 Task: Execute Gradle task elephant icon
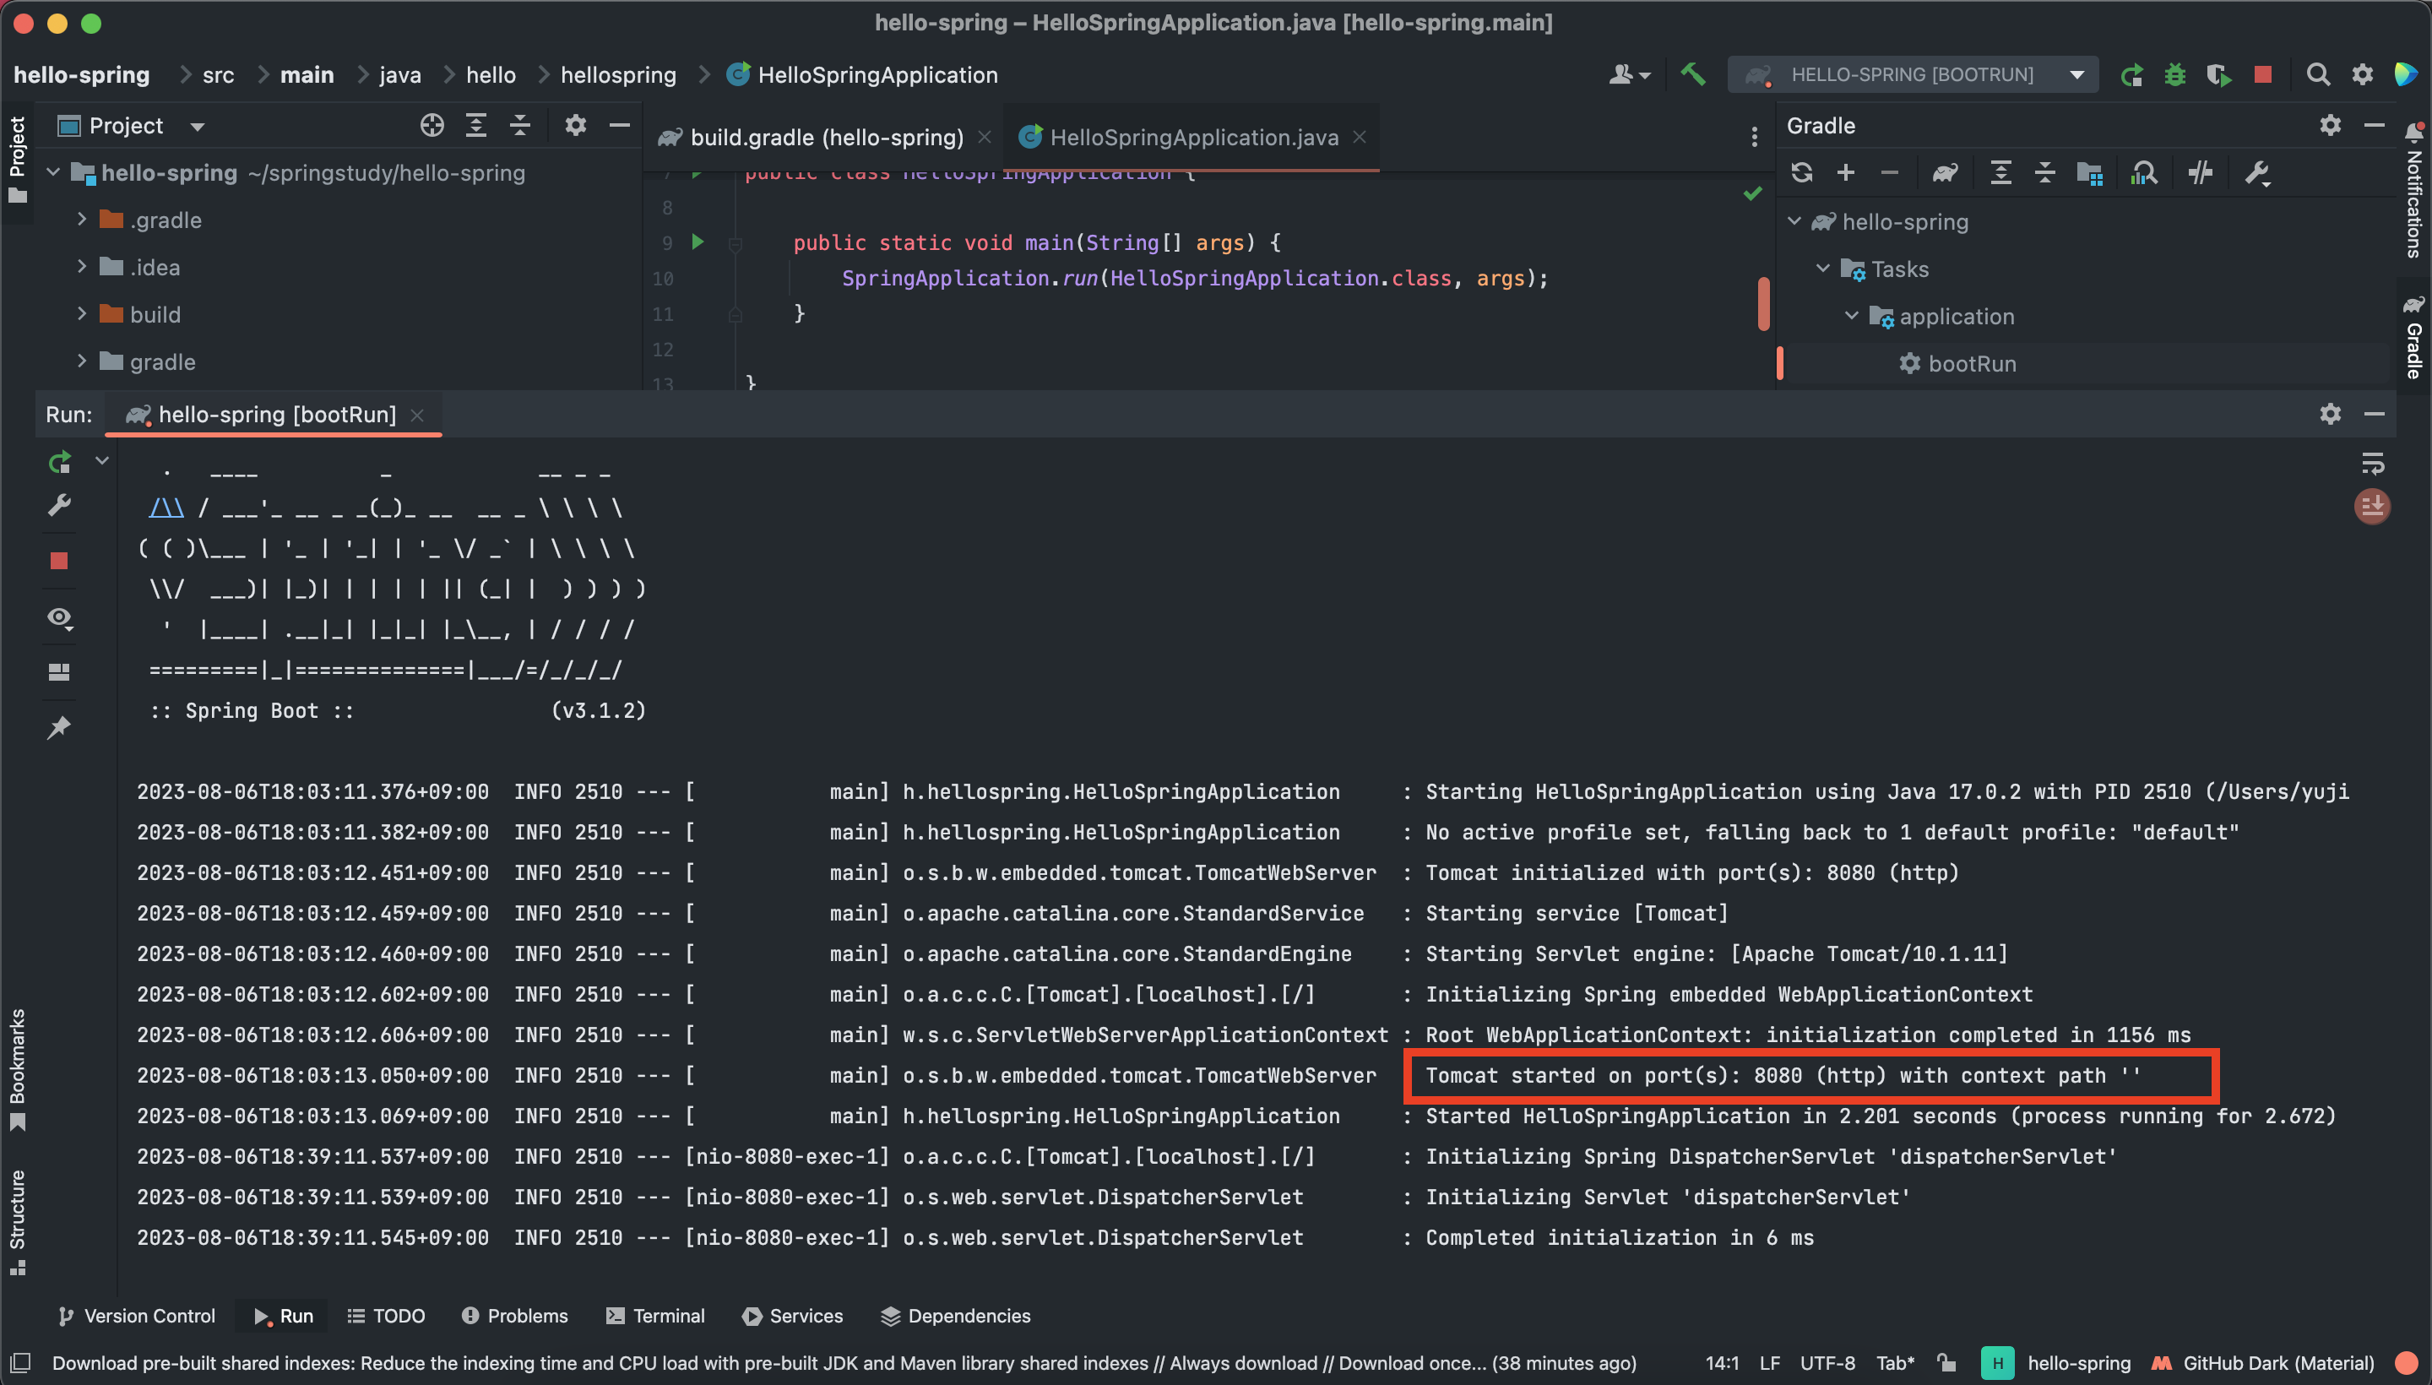[x=1945, y=173]
